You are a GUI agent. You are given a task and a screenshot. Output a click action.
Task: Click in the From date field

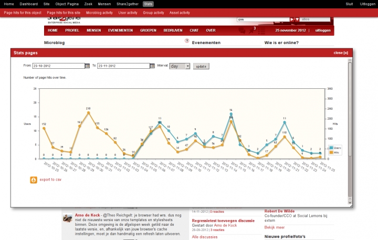click(x=58, y=66)
